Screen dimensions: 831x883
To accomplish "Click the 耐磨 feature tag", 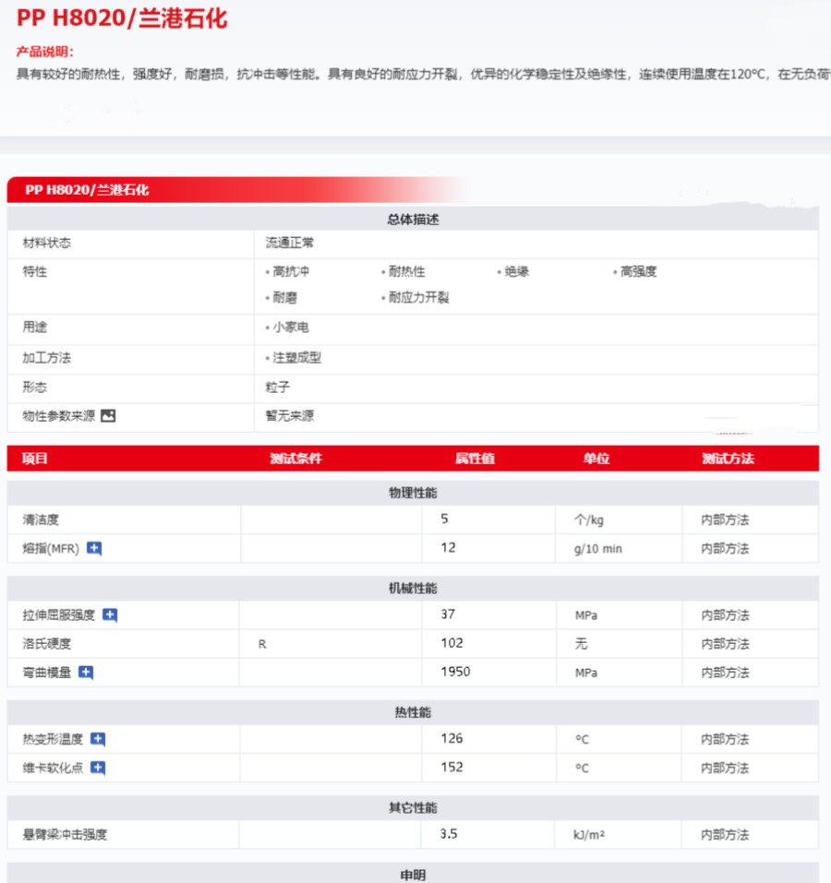I will coord(284,297).
